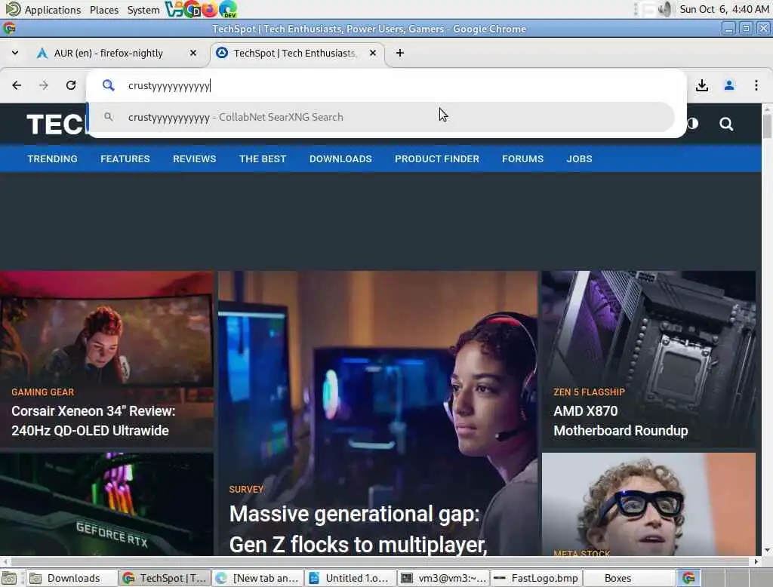Open the Chrome profile menu
This screenshot has width=773, height=587.
(x=729, y=85)
